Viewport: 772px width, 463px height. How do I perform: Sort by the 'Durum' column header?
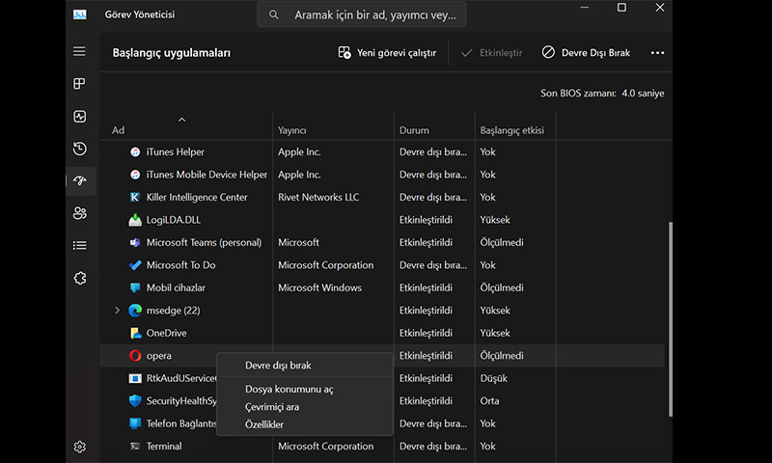414,130
